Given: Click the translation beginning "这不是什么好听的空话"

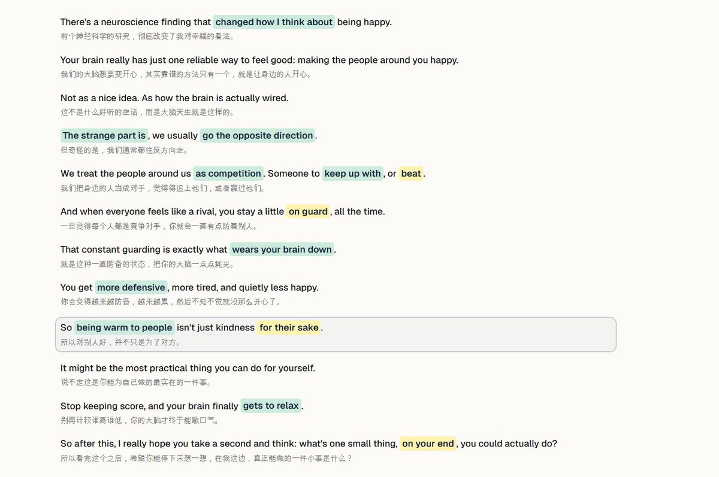Looking at the screenshot, I should 147,112.
